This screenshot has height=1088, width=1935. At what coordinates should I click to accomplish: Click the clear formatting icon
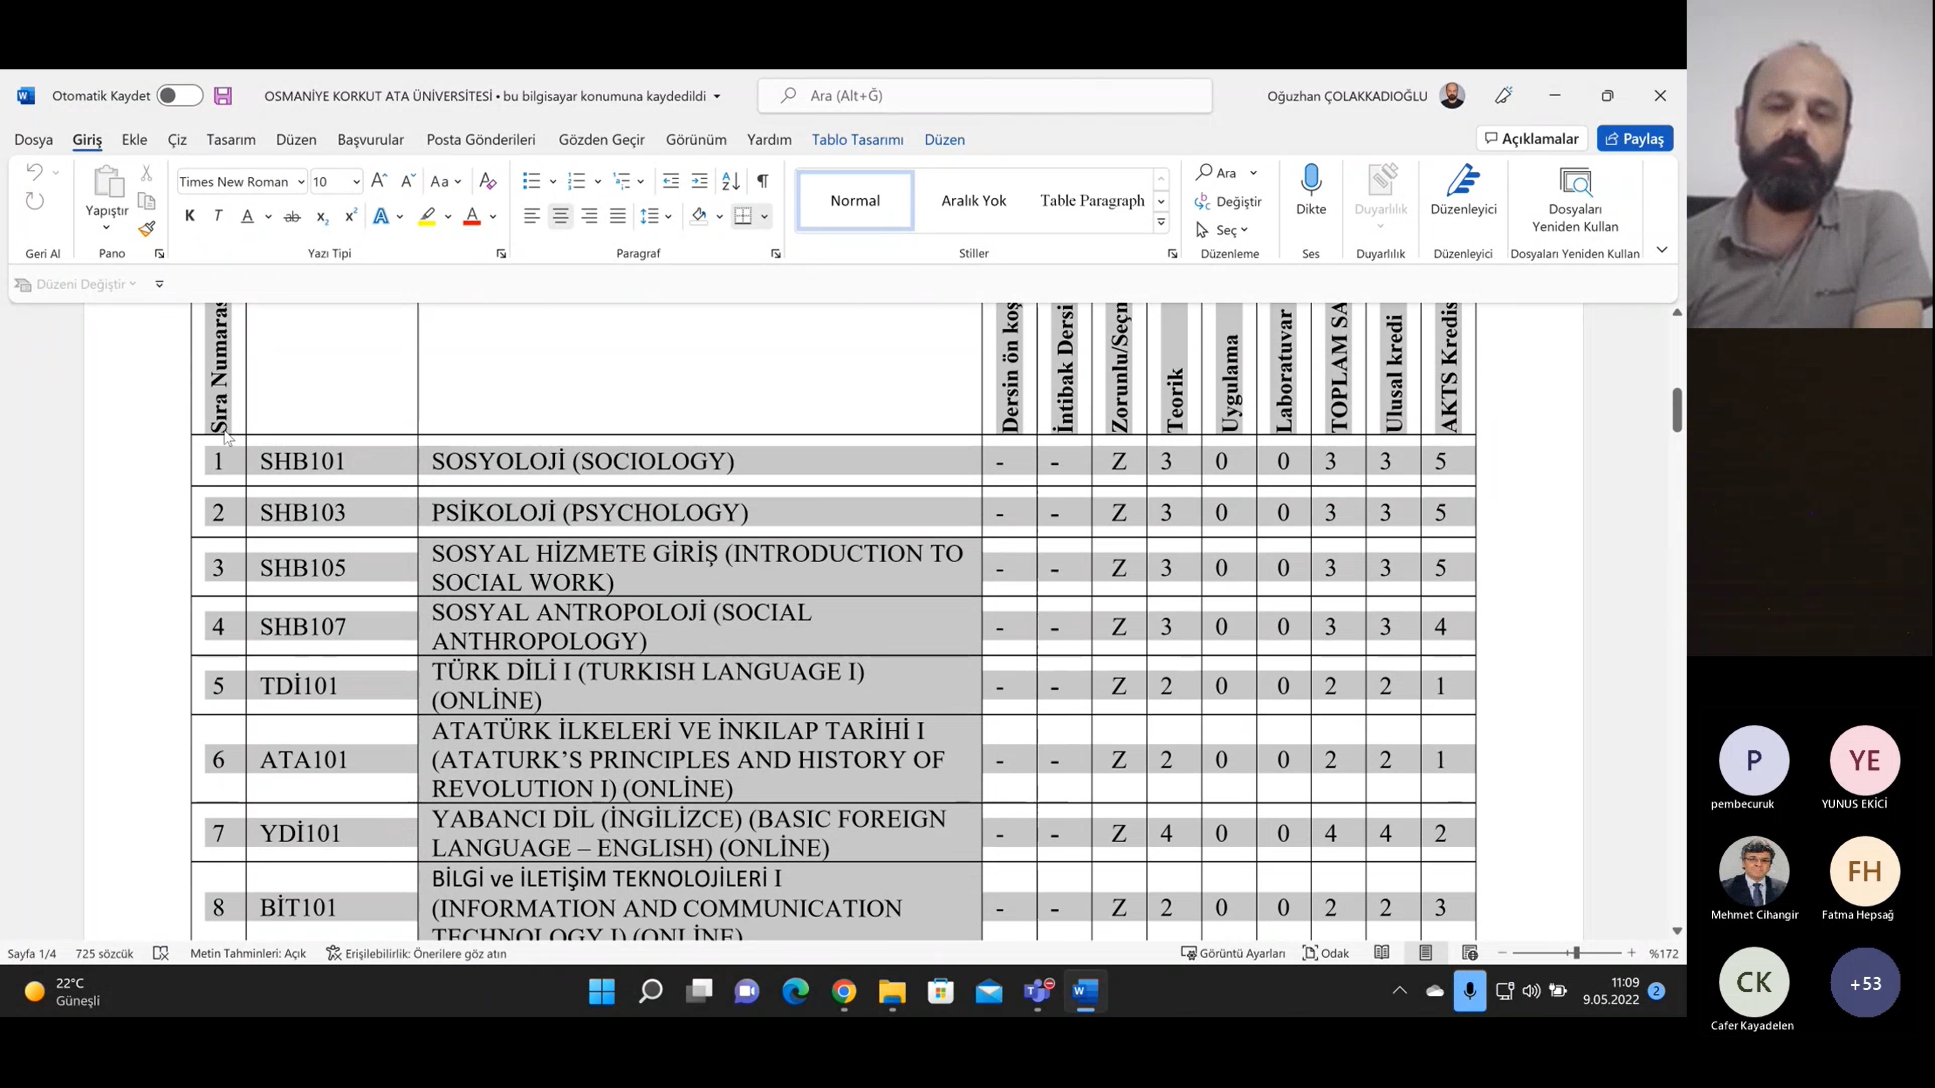point(487,181)
